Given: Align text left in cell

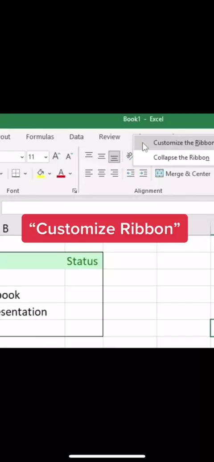Looking at the screenshot, I should pos(89,173).
